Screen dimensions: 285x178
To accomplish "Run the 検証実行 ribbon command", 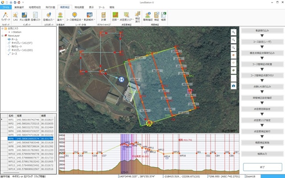I will click(x=138, y=17).
